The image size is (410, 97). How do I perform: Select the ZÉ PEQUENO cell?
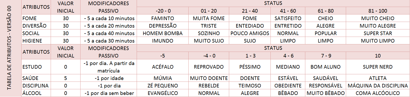163,86
